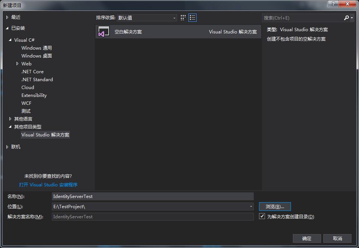Image resolution: width=359 pixels, height=248 pixels.
Task: Cancel with the 取消 button
Action: pyautogui.click(x=337, y=238)
